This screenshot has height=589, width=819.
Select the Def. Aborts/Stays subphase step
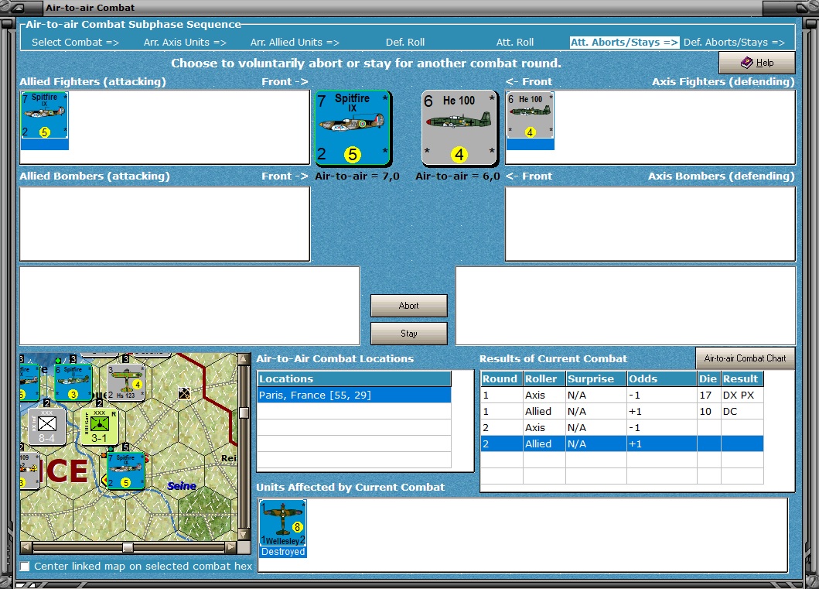tap(734, 43)
